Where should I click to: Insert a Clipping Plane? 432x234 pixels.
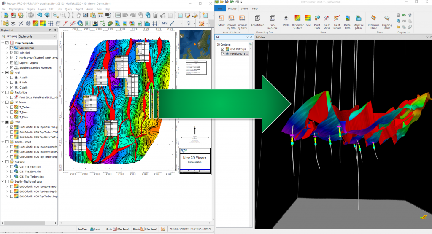click(387, 22)
